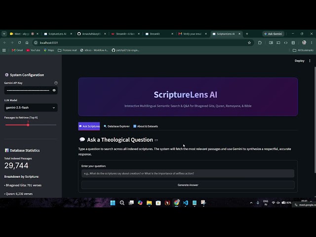Image resolution: width=316 pixels, height=237 pixels.
Task: Open the apps grid in bookmarks bar
Action: pyautogui.click(x=4, y=50)
